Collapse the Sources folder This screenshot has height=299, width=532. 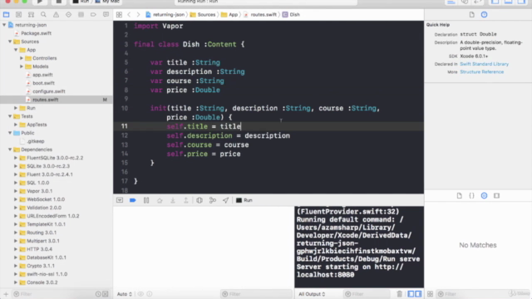tap(10, 42)
